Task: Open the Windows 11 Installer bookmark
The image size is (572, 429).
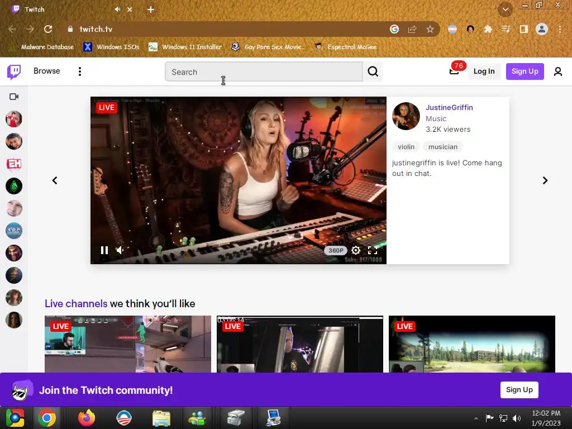Action: click(185, 47)
